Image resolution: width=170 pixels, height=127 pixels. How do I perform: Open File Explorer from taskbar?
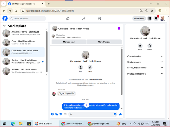[21, 124]
